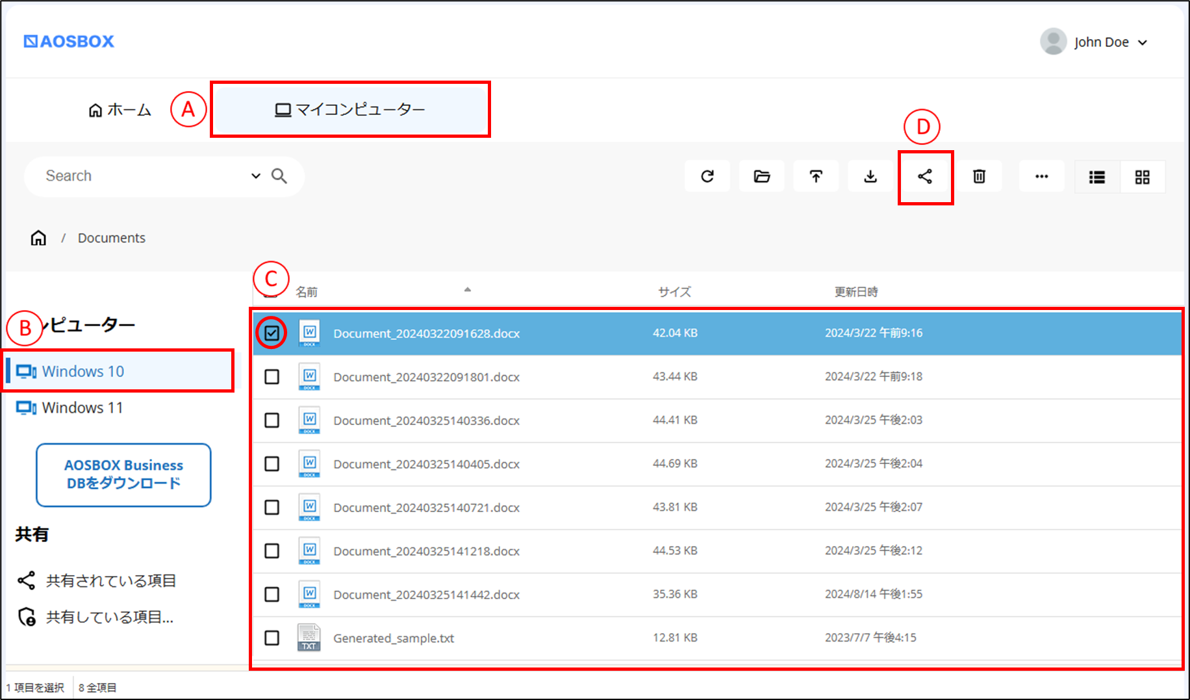Select the checkbox of Document_20240325140405.docx
The width and height of the screenshot is (1190, 700).
click(x=272, y=464)
